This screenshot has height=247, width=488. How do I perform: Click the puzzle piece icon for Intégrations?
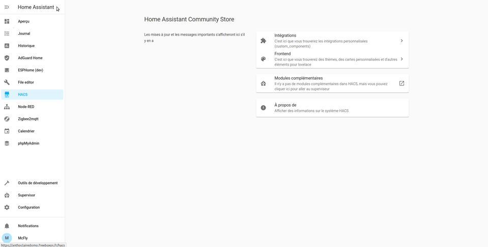click(x=263, y=41)
